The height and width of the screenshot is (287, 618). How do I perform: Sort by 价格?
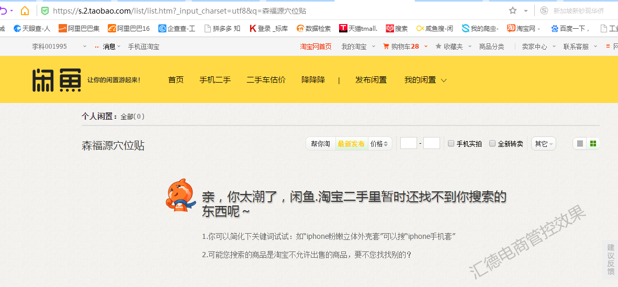(379, 144)
